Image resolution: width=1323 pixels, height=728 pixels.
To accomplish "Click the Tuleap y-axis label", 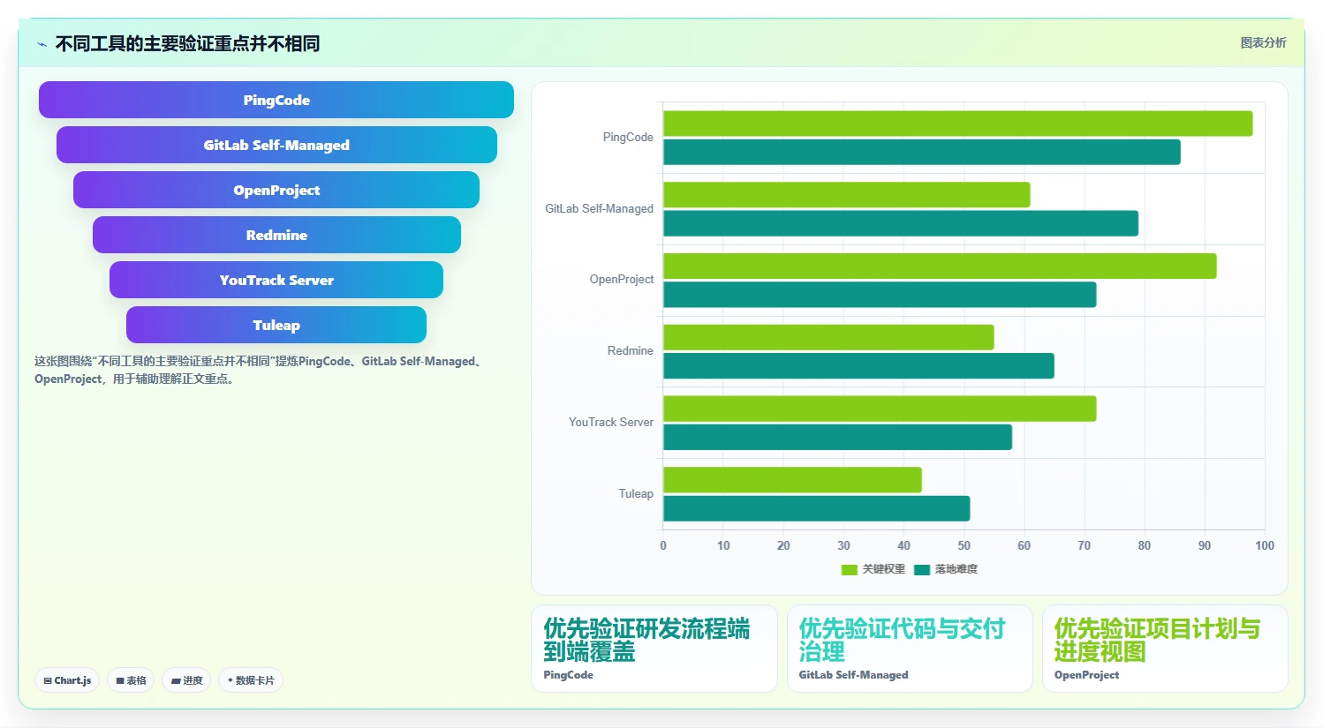I will click(x=636, y=494).
